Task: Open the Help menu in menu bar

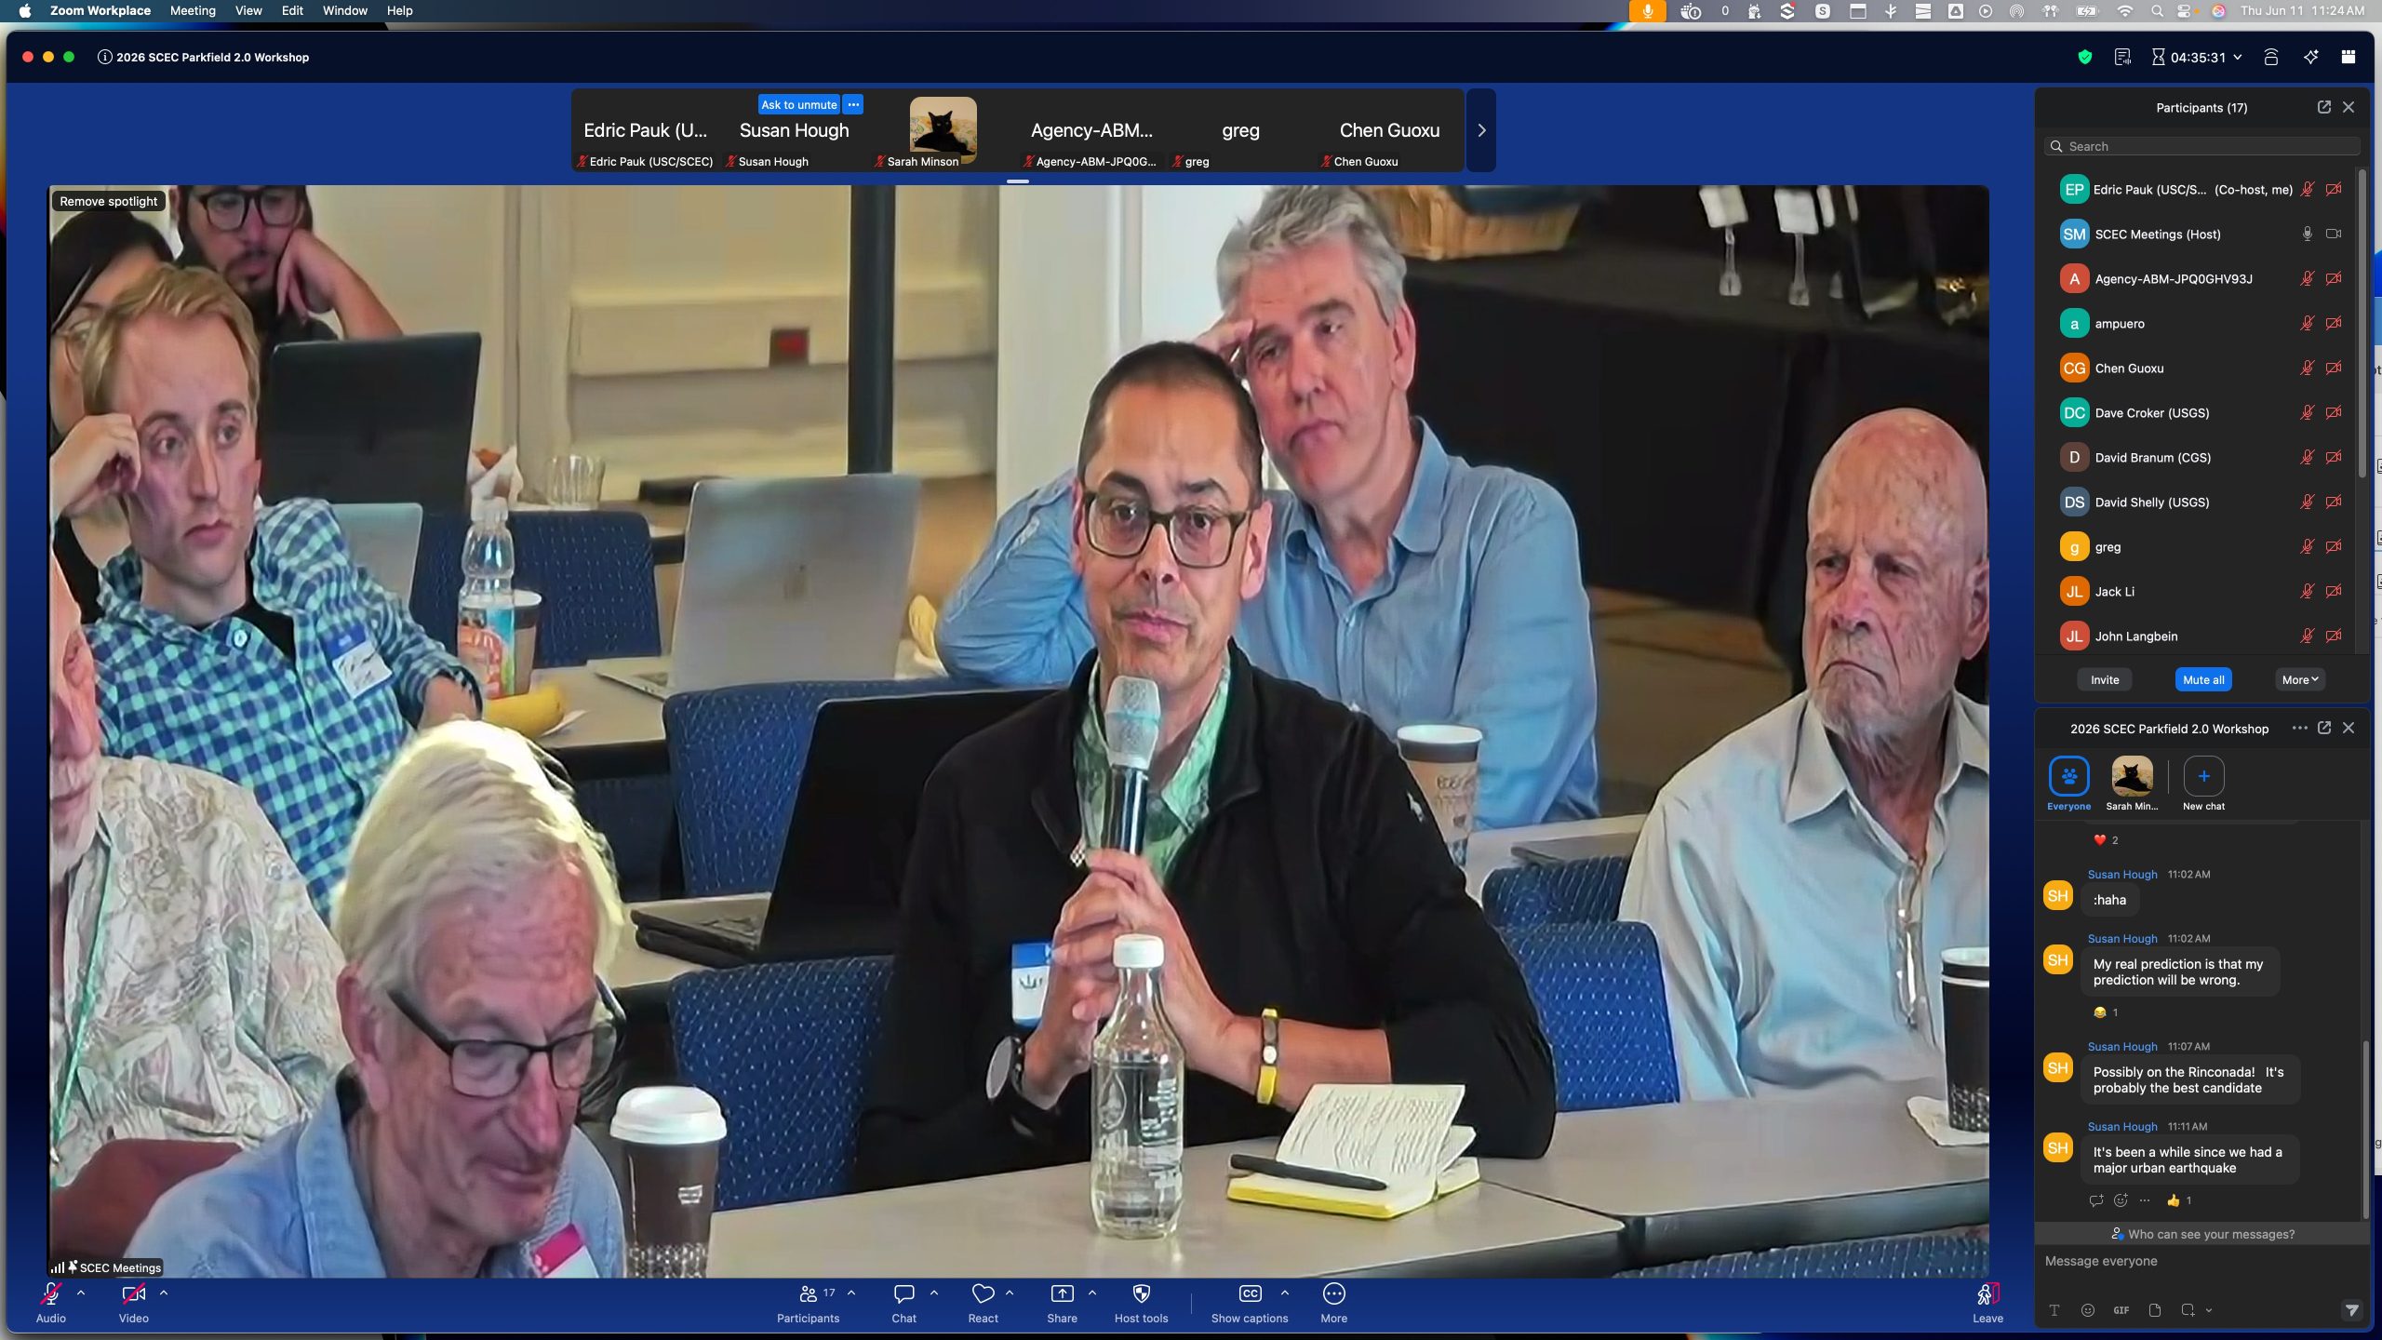Action: click(400, 11)
